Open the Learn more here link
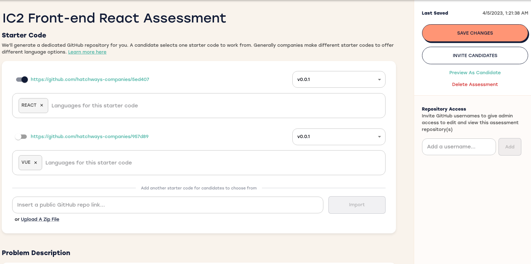Screen dimensions: 531x264 click(87, 52)
